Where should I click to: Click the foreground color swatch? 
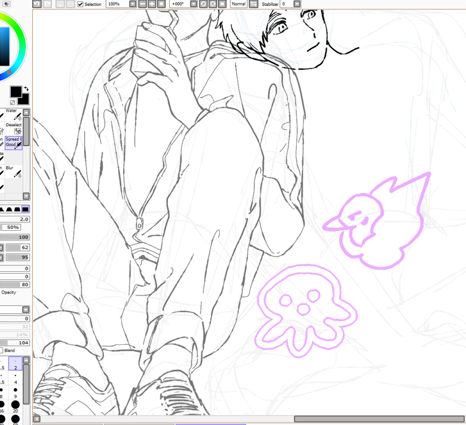pyautogui.click(x=16, y=91)
